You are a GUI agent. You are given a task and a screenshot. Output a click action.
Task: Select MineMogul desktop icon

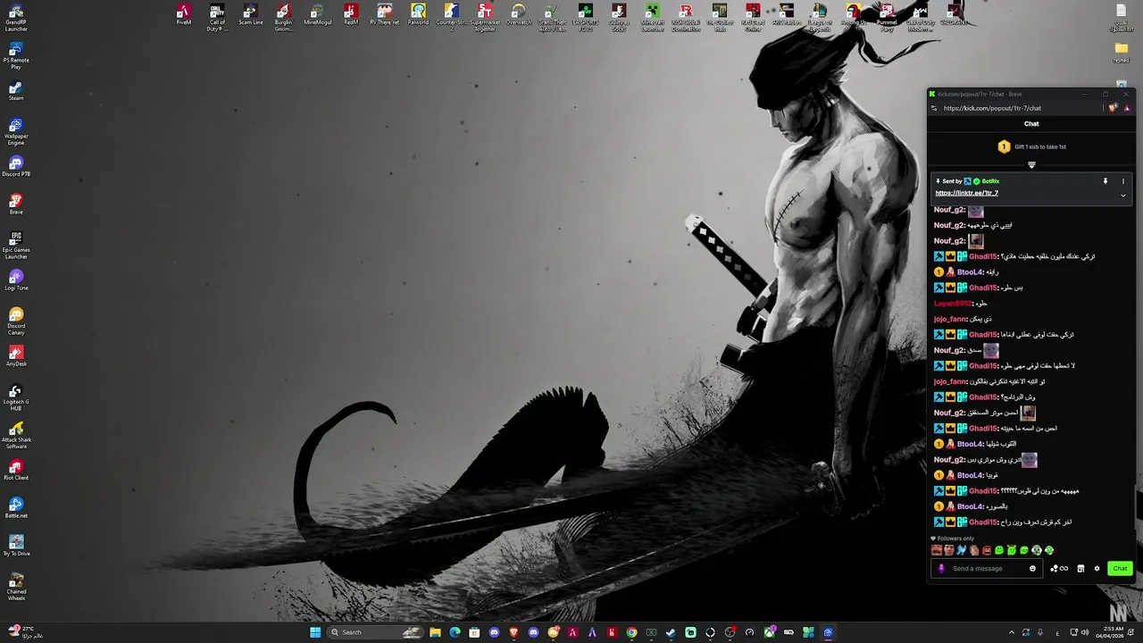coord(317,15)
